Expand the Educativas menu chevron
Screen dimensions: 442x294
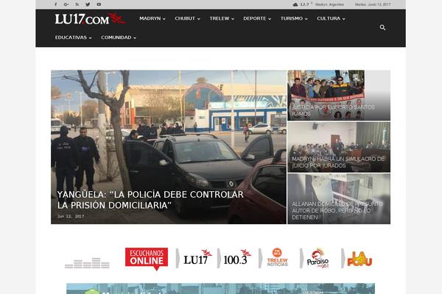(90, 38)
